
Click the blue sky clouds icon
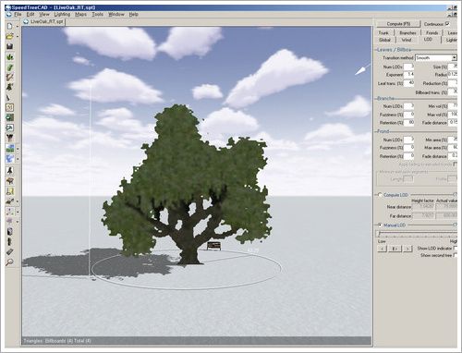pyautogui.click(x=10, y=159)
